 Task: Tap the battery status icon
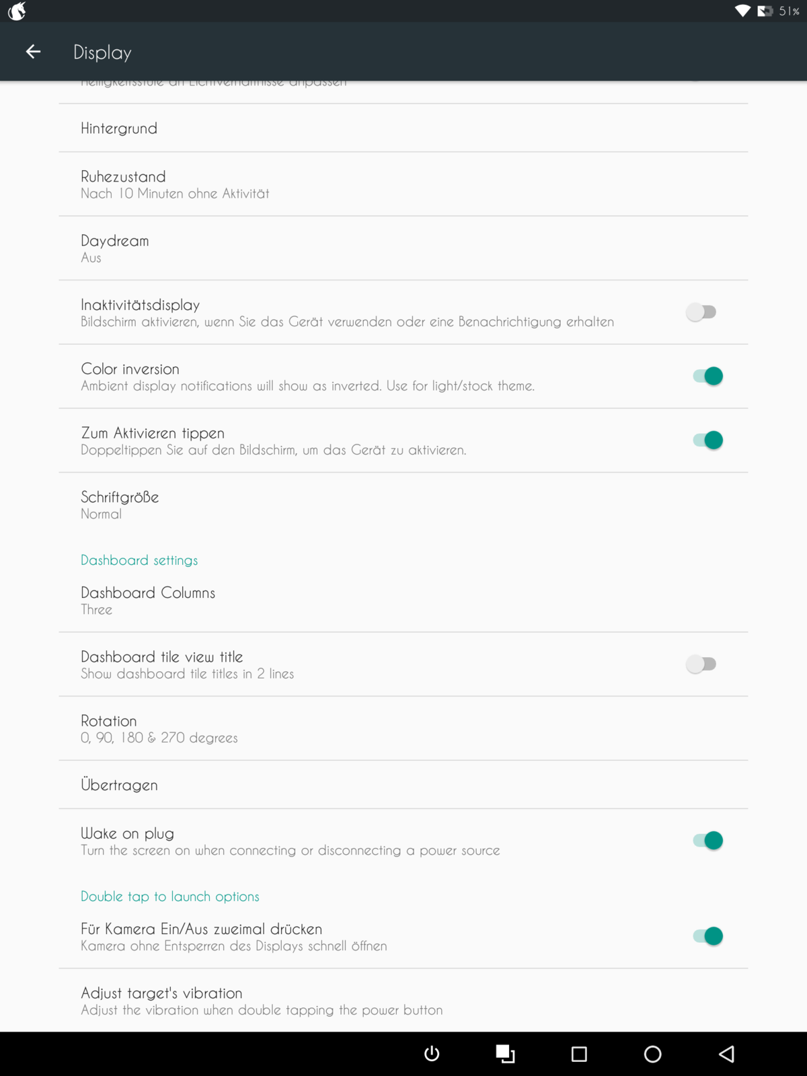click(x=765, y=11)
